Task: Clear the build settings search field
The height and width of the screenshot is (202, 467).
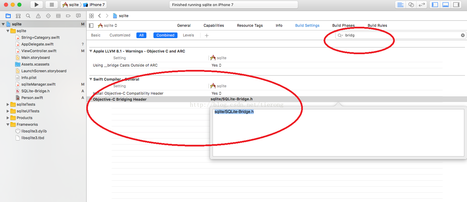Action: click(463, 35)
